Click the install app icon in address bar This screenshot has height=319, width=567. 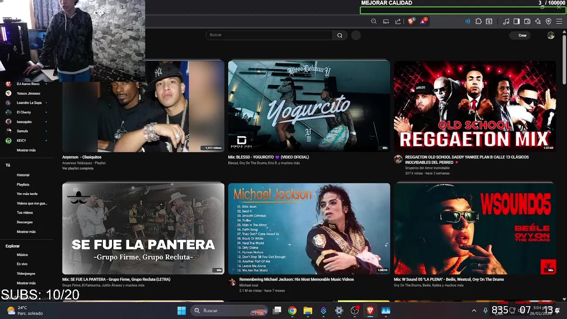386,21
